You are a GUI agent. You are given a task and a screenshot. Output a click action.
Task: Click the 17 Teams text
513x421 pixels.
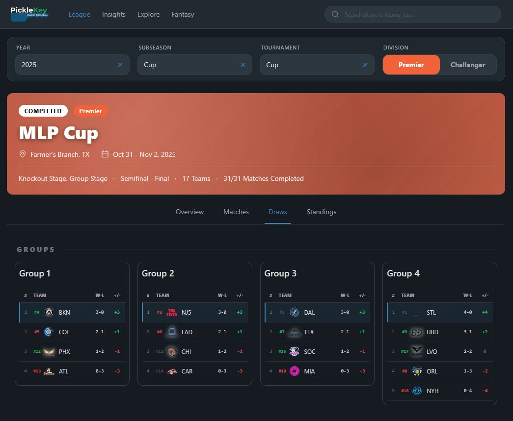tap(196, 179)
